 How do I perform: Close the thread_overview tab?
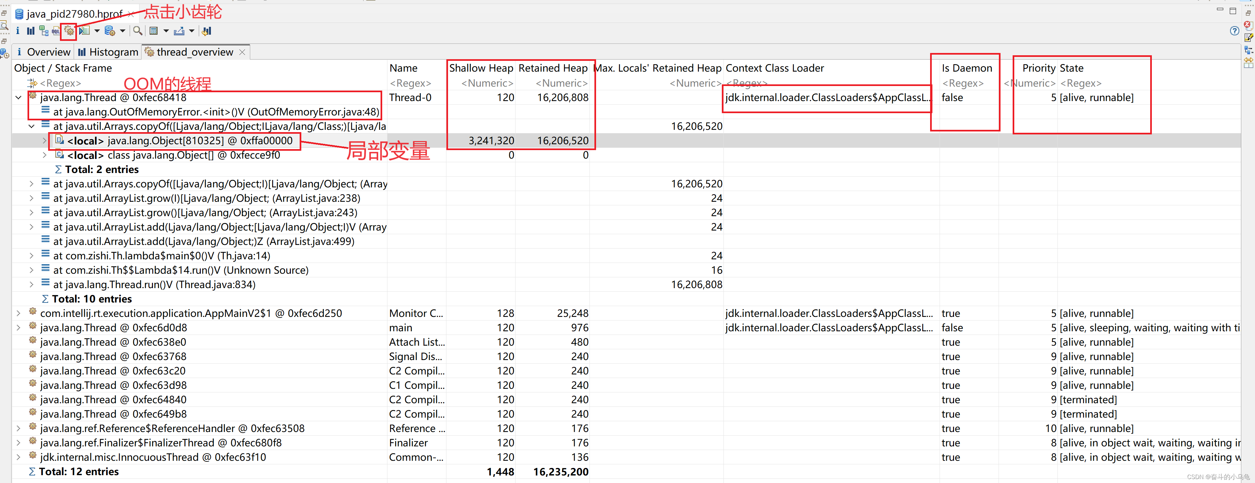tap(242, 52)
